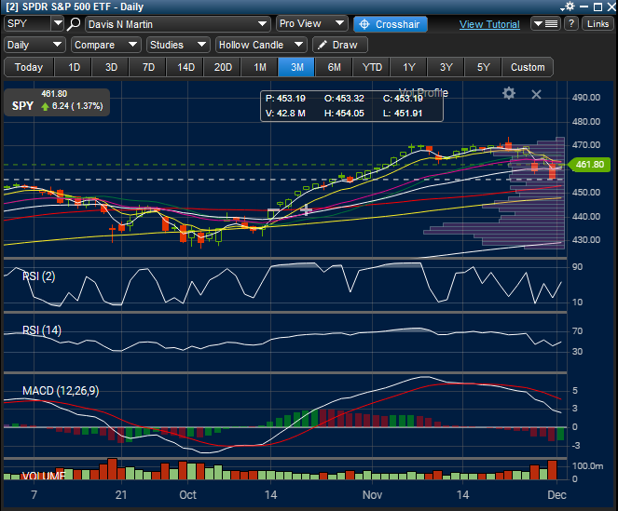
Task: Choose the 1M time range
Action: 260,67
